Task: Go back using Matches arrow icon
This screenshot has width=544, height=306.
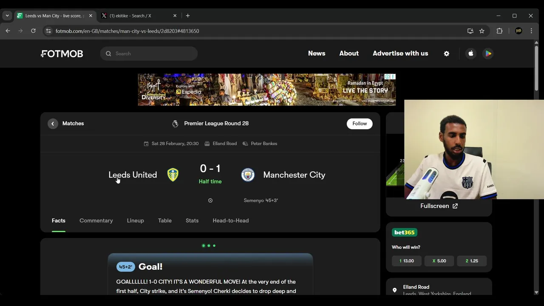Action: pos(53,124)
